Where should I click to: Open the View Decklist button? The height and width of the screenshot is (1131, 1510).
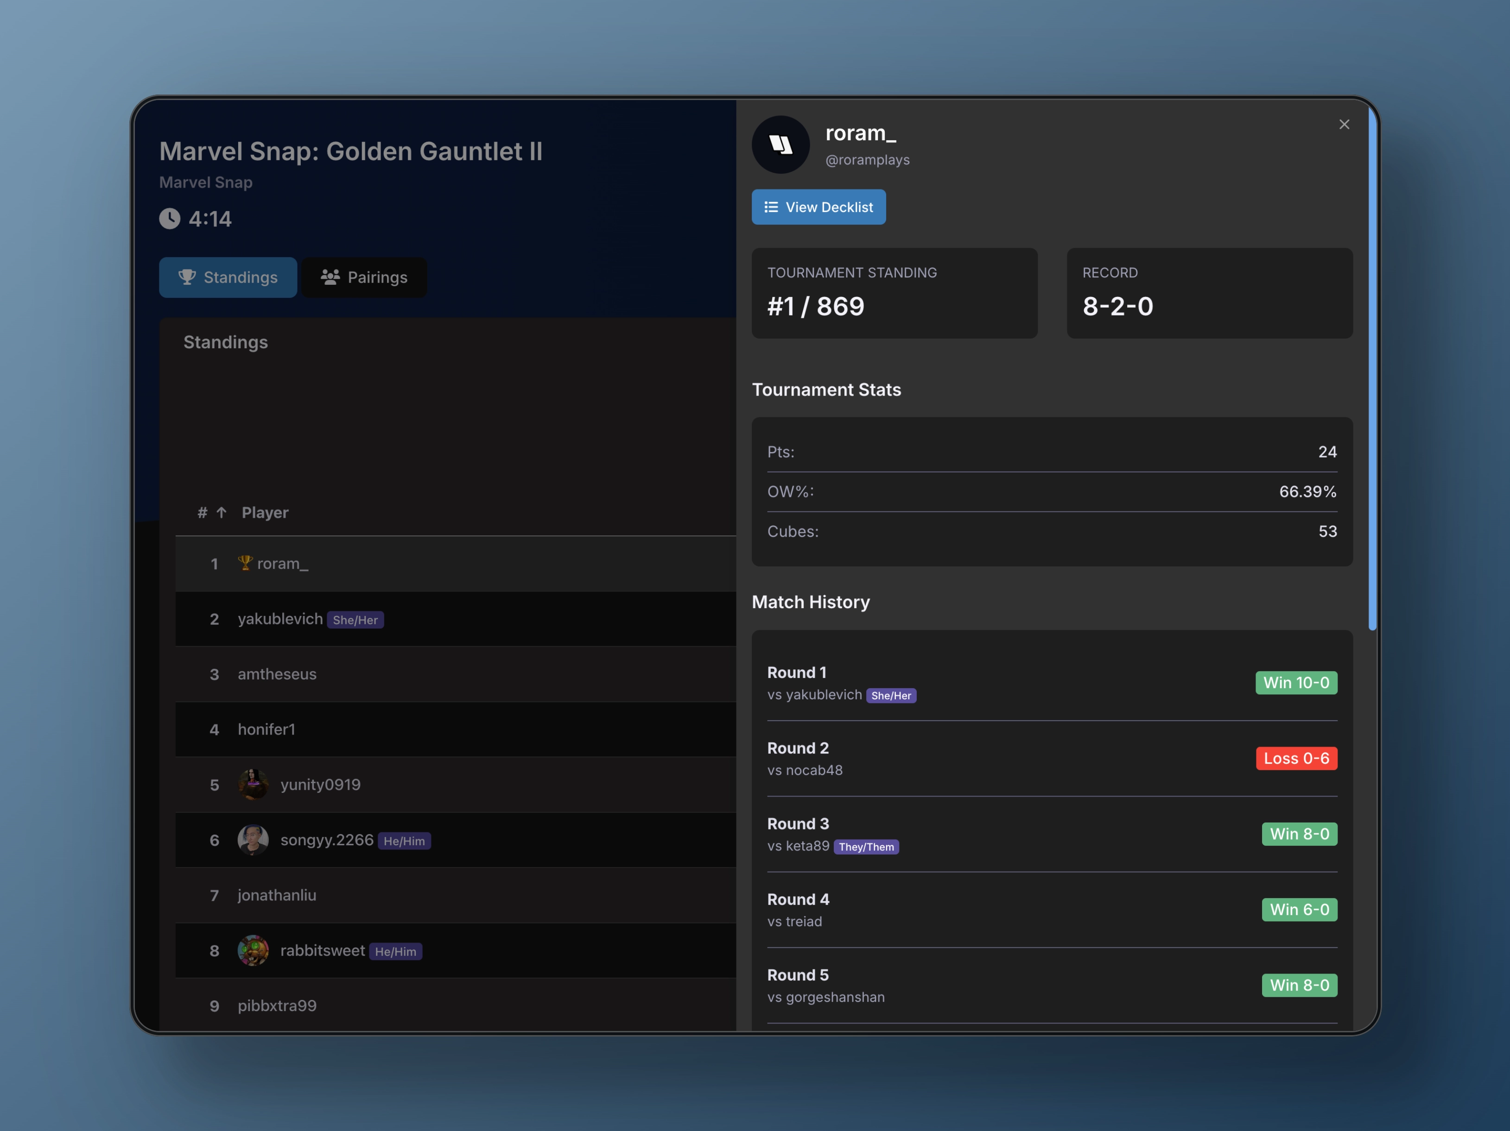click(x=818, y=207)
